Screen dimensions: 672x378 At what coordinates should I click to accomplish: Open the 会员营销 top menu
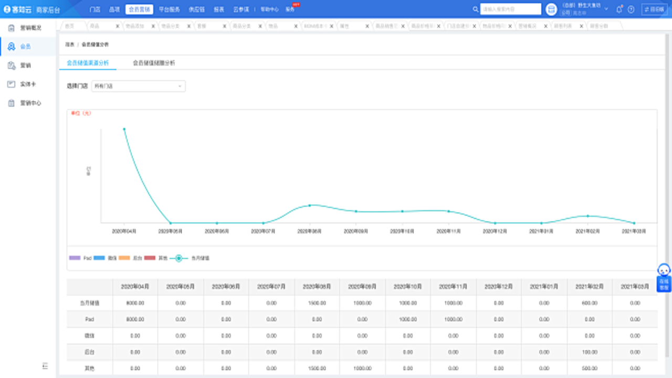(x=139, y=9)
